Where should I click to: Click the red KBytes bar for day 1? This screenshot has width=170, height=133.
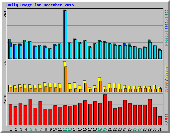(10, 115)
